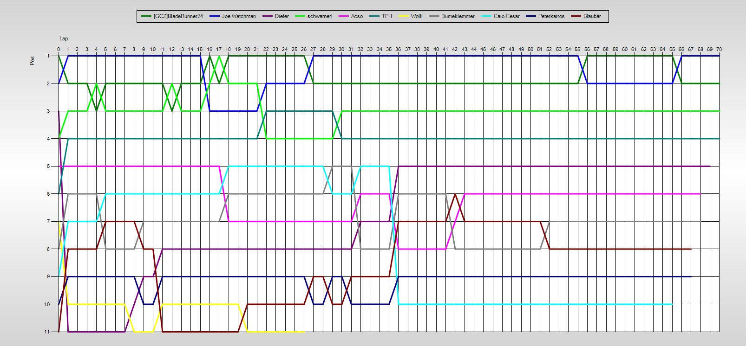Click lap number 66 on top axis
The width and height of the screenshot is (746, 346).
pos(681,49)
